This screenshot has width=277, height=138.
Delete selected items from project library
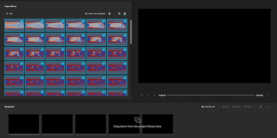click(110, 14)
